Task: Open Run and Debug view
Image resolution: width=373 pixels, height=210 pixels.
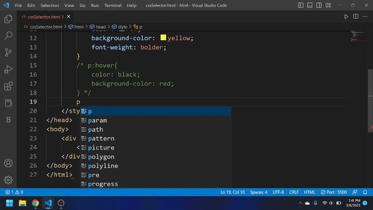Action: pos(8,69)
